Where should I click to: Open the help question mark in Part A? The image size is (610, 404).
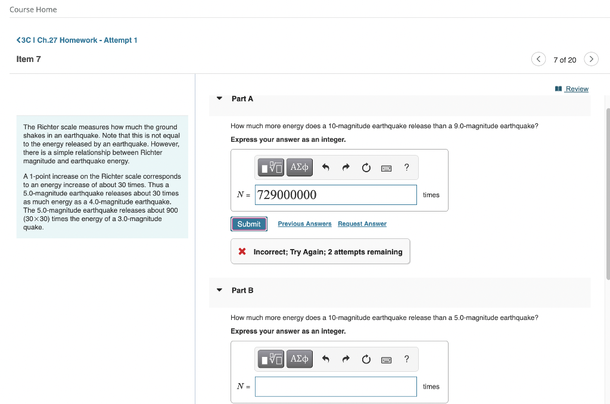coord(406,167)
